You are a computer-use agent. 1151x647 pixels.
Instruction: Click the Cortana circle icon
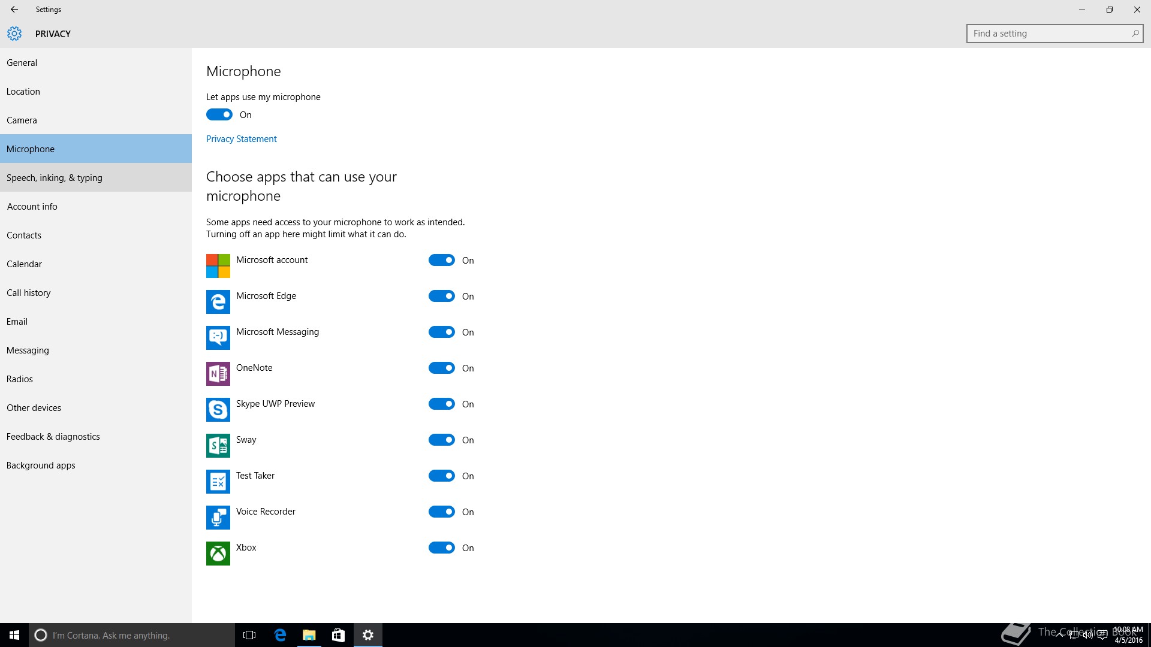[x=41, y=635]
